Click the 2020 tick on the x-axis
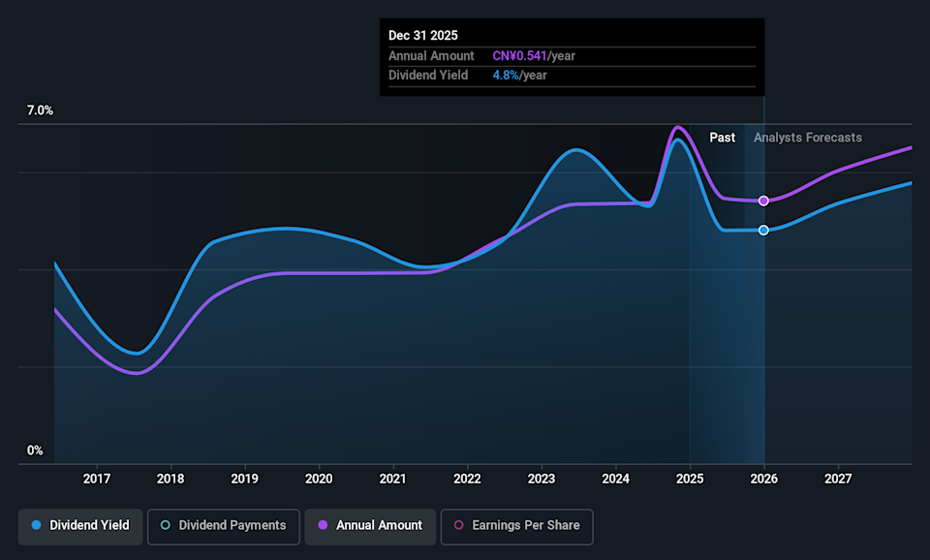Viewport: 930px width, 560px height. 319,479
